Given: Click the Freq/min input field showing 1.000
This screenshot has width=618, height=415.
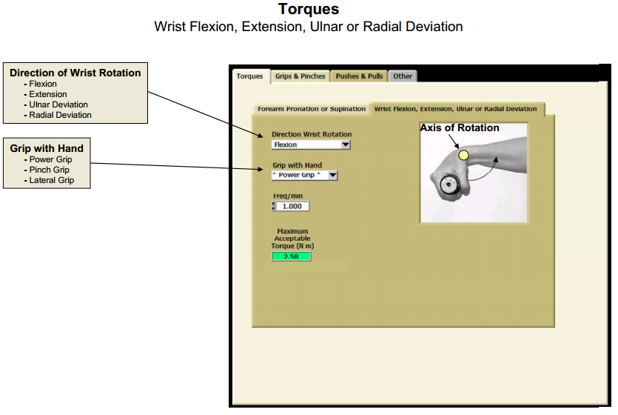Looking at the screenshot, I should click(292, 206).
